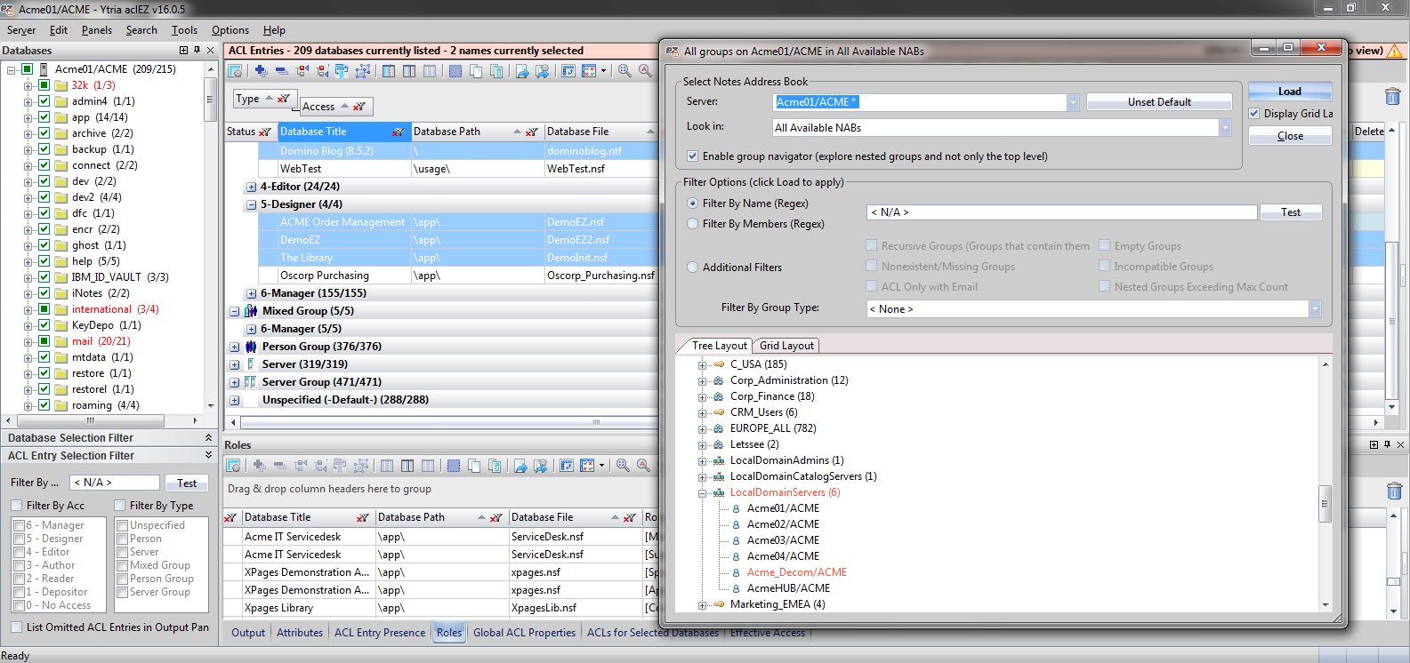Open the Tools menu

(184, 30)
